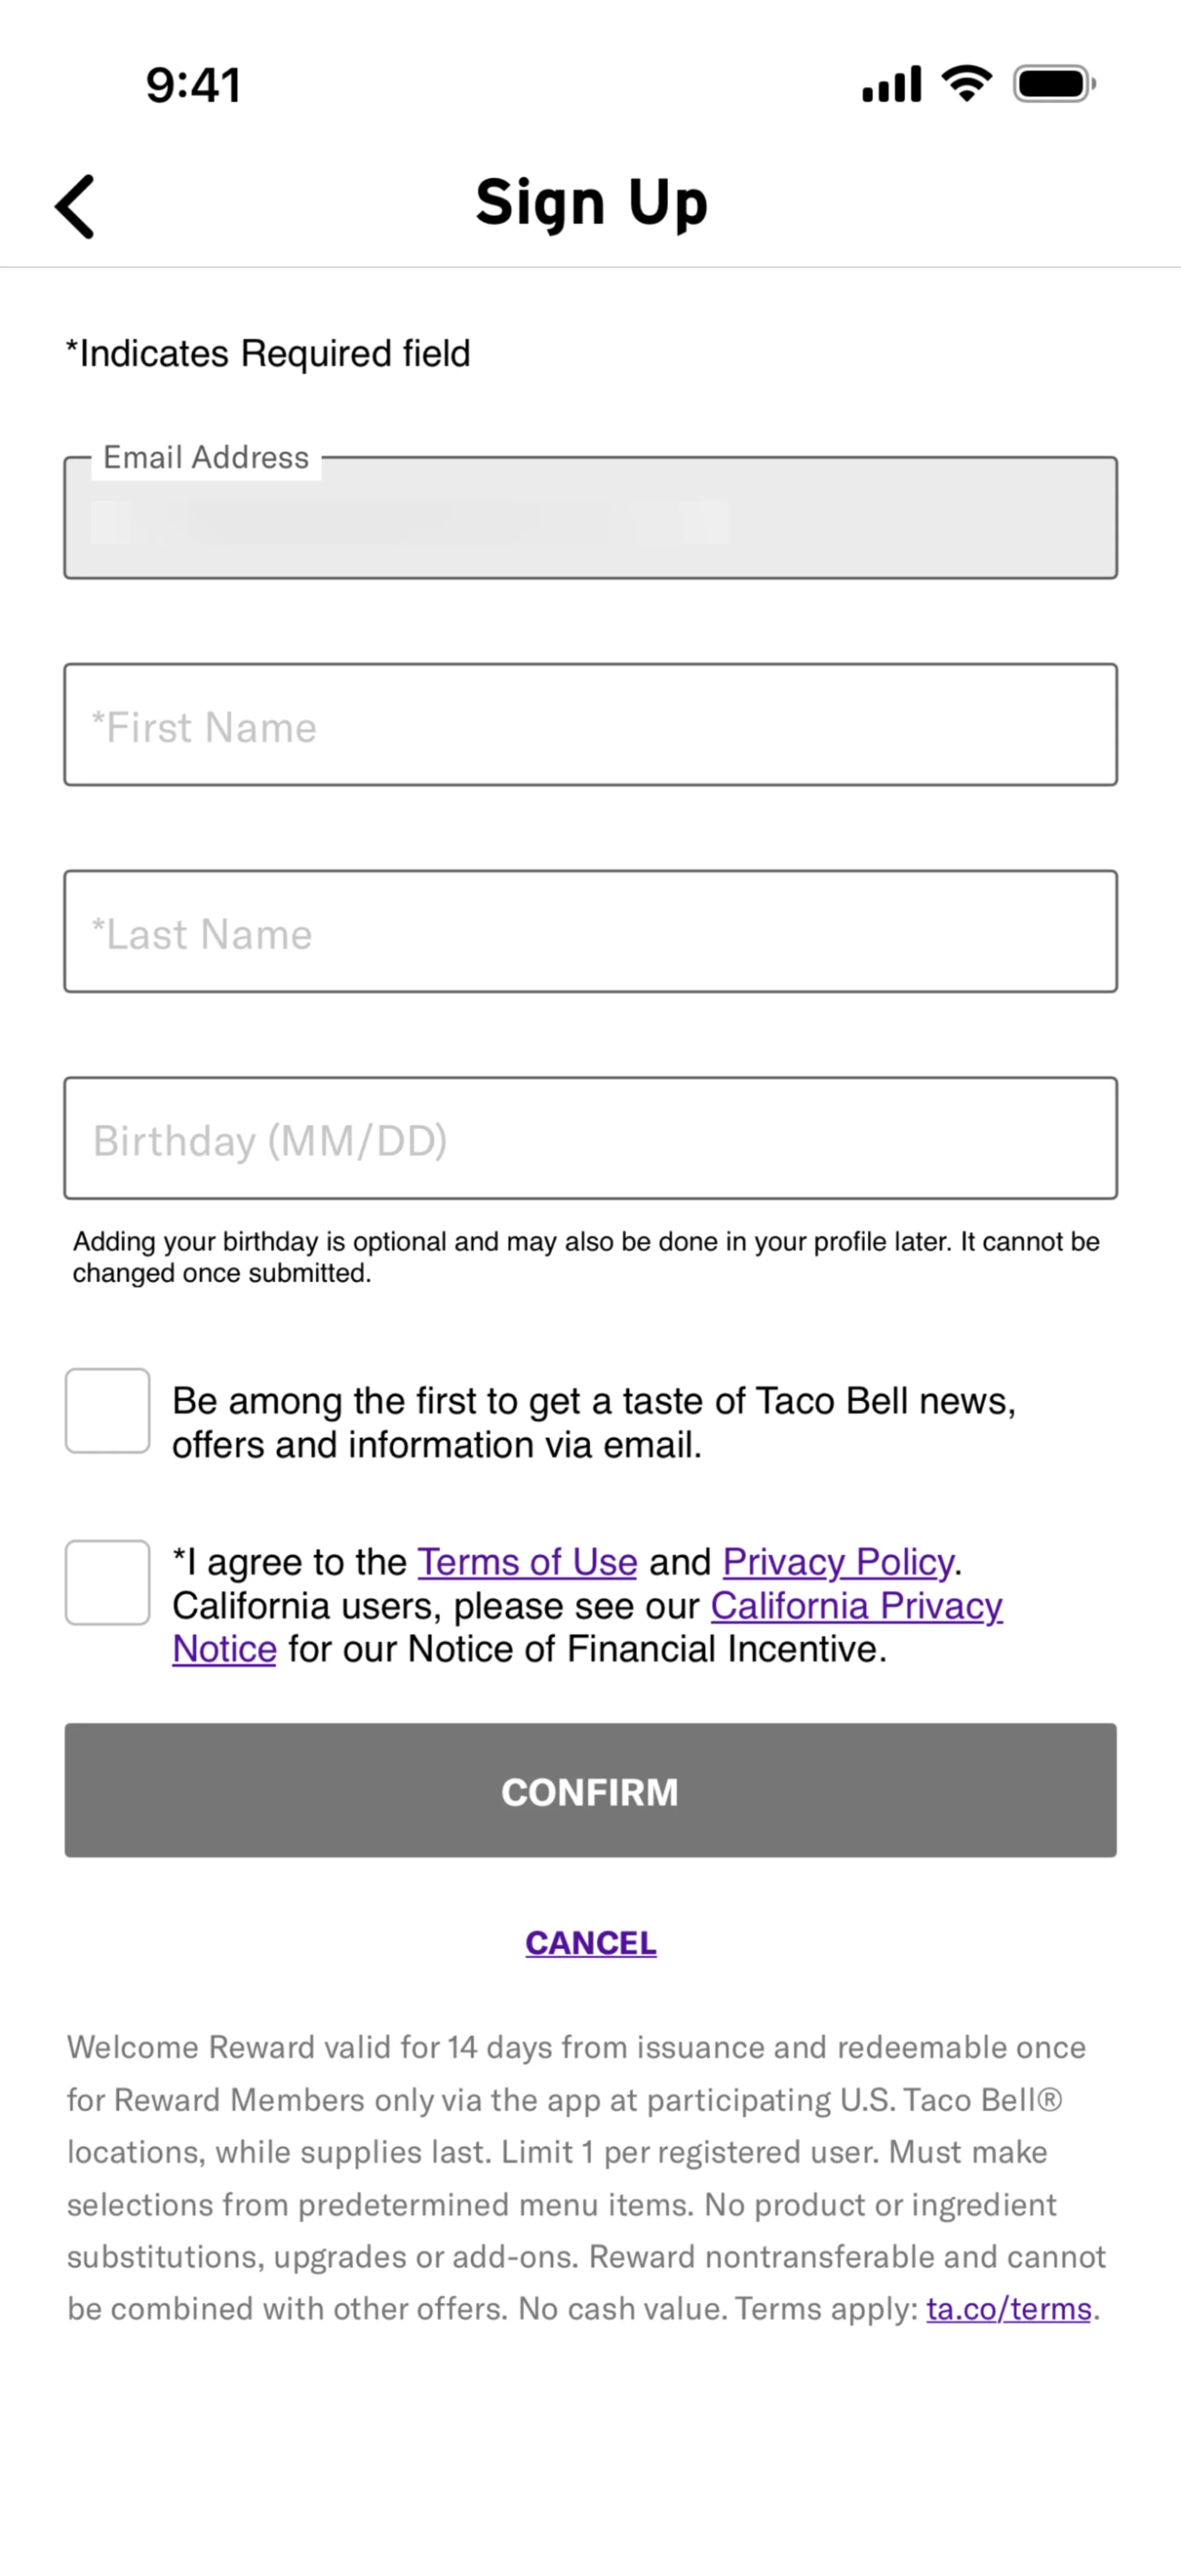Tap the birthday optional helper note
This screenshot has width=1181, height=2561.
(x=586, y=1257)
